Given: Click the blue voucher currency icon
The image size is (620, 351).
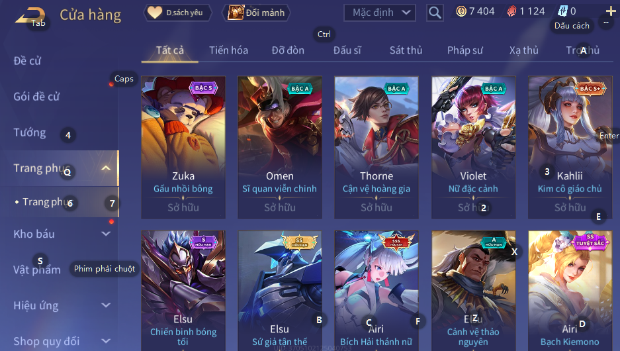Looking at the screenshot, I should 562,11.
